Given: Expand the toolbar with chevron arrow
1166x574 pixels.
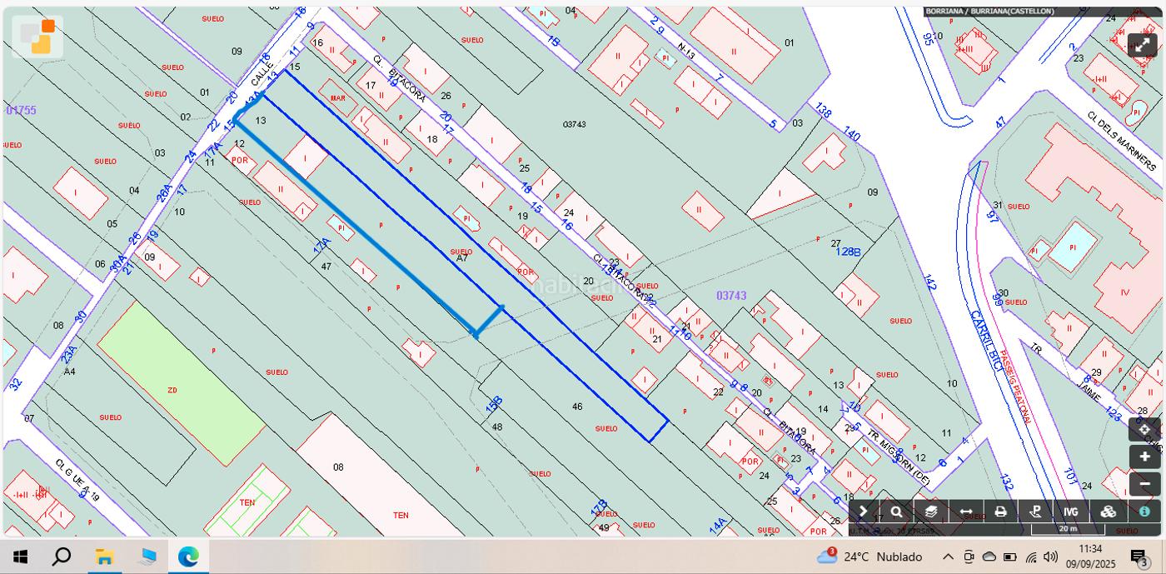Looking at the screenshot, I should point(863,512).
